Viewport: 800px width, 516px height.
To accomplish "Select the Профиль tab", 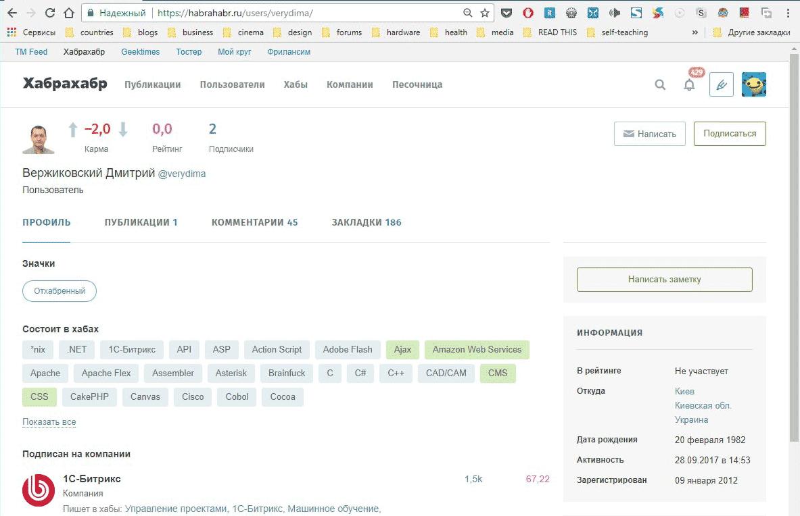I will [47, 222].
